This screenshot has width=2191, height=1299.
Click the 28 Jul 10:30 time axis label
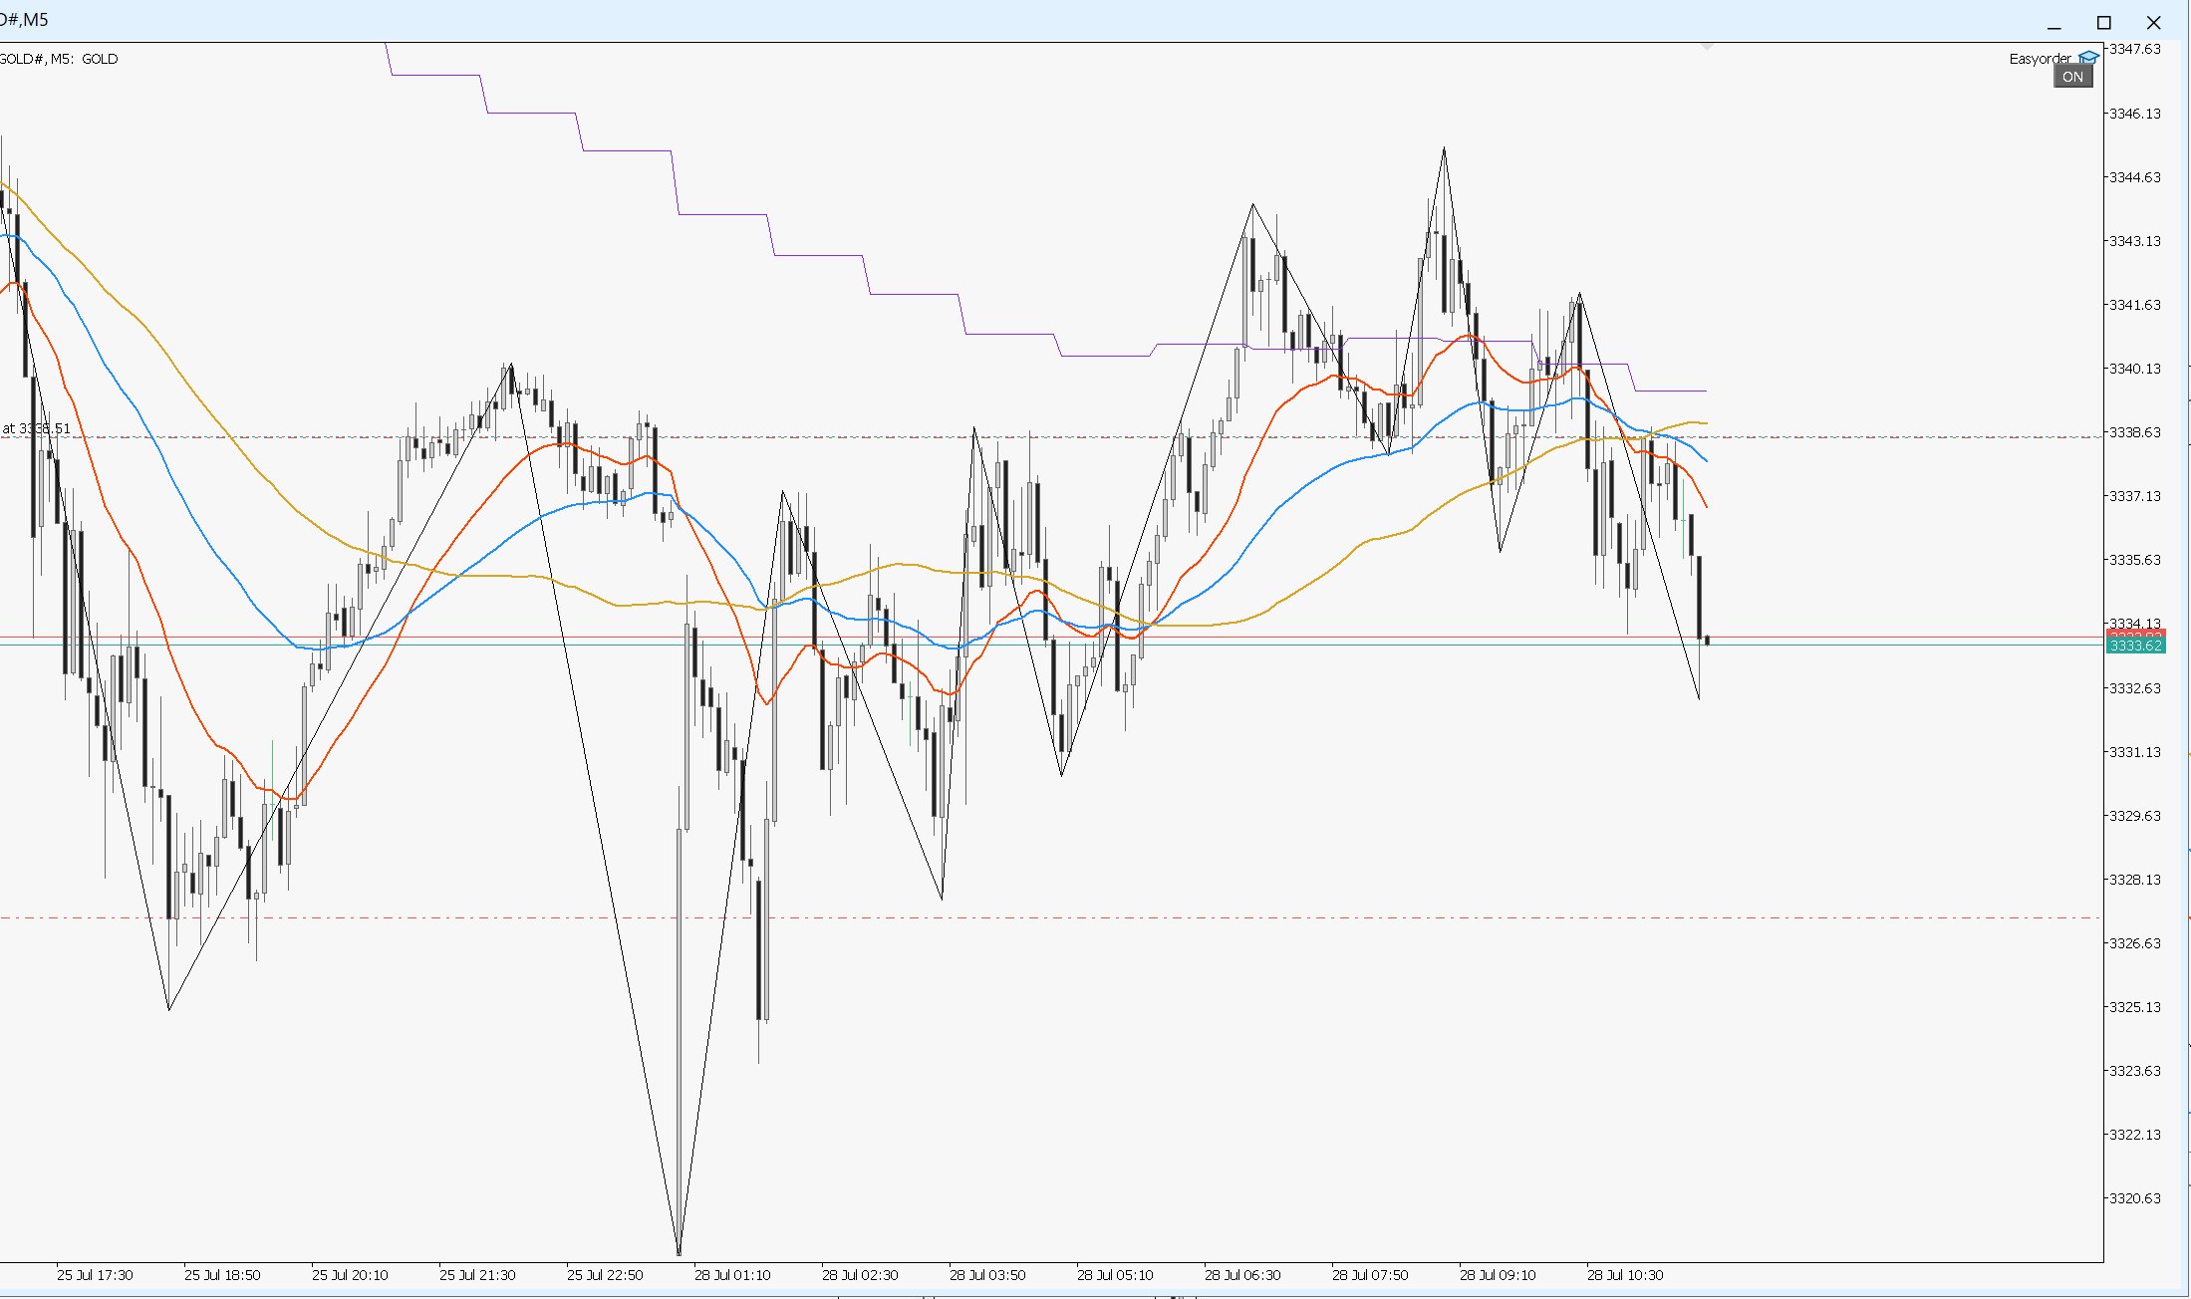coord(1625,1275)
